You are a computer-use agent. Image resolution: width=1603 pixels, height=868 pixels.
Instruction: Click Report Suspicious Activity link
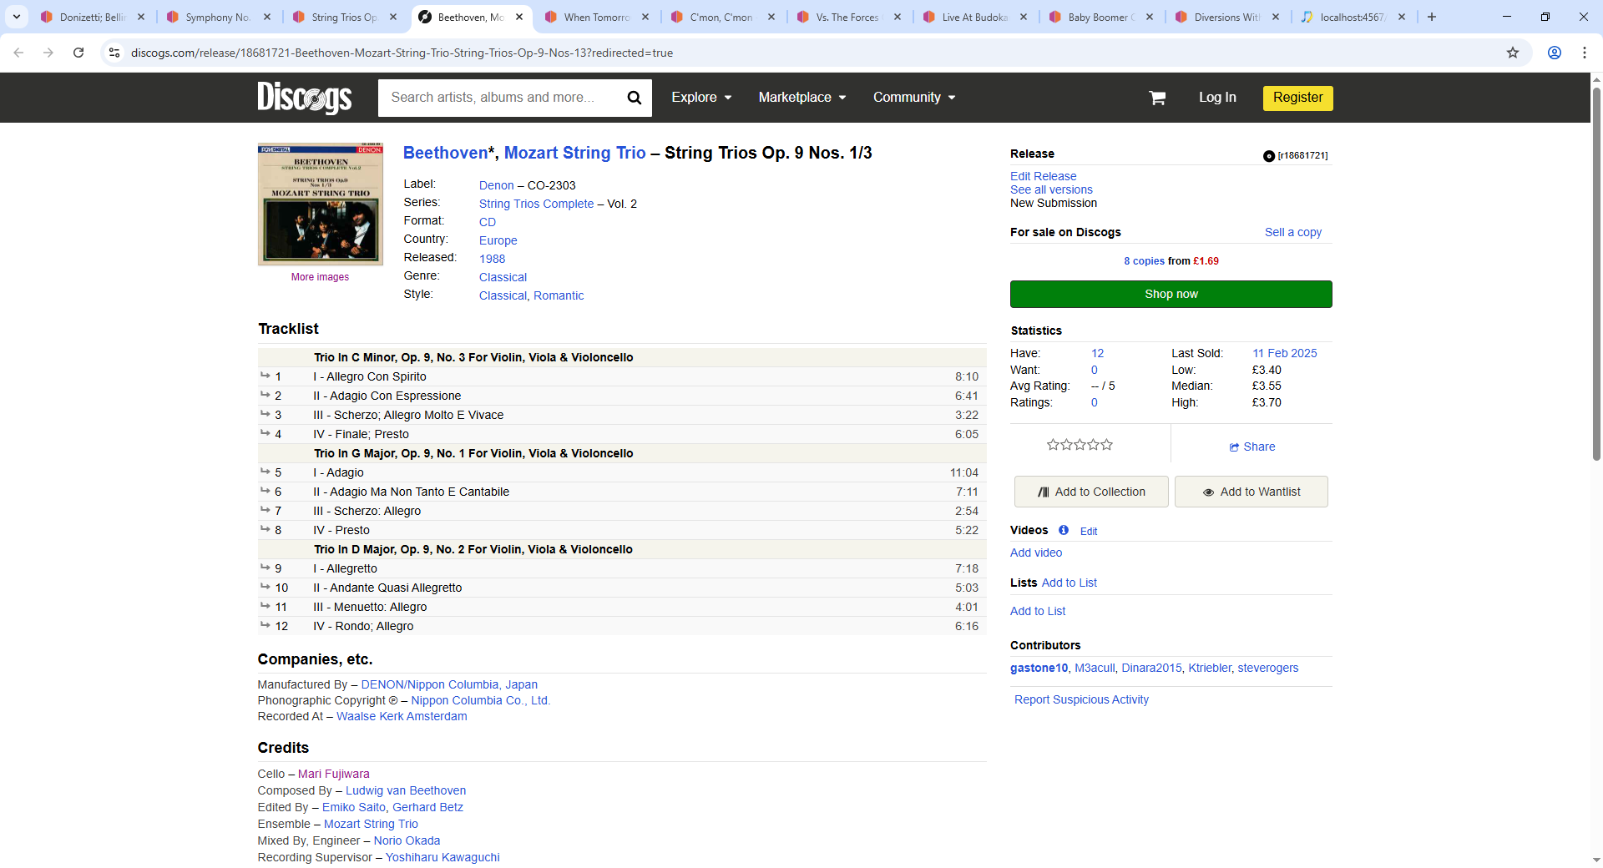(x=1081, y=699)
